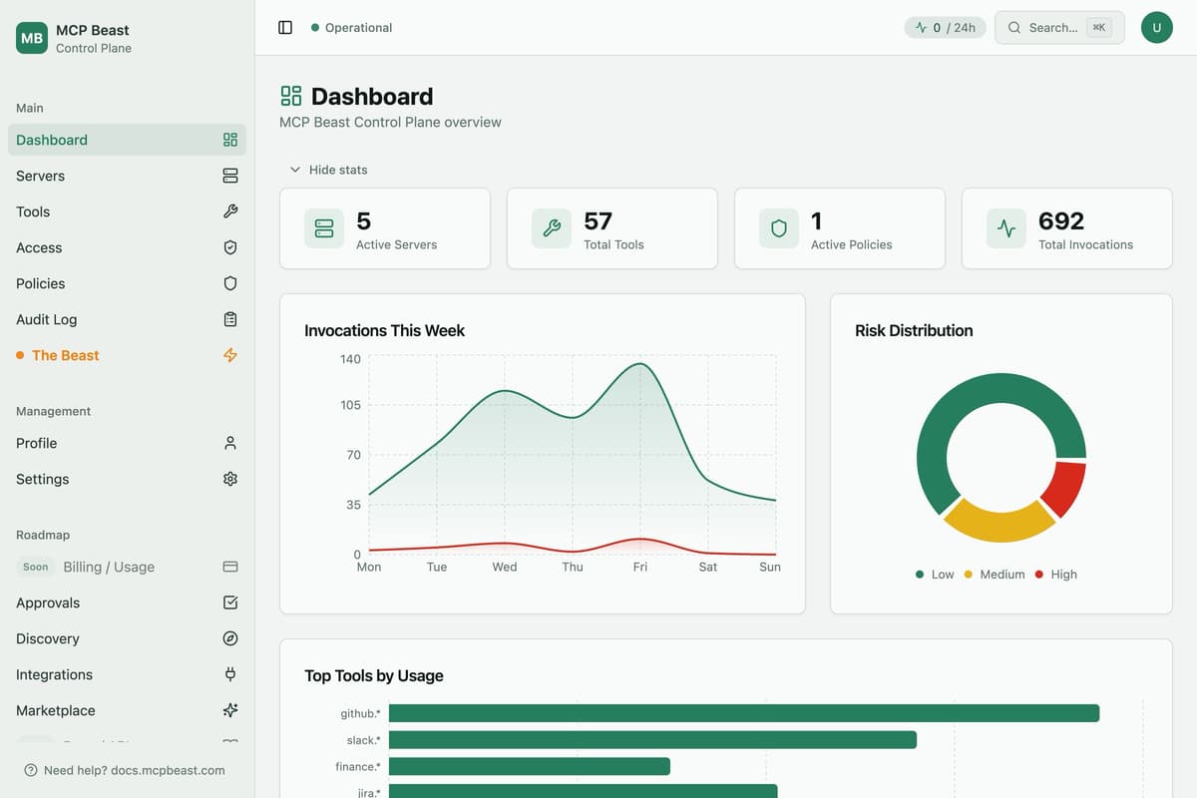Viewport: 1197px width, 798px height.
Task: Click the Settings gear icon
Action: pos(230,479)
